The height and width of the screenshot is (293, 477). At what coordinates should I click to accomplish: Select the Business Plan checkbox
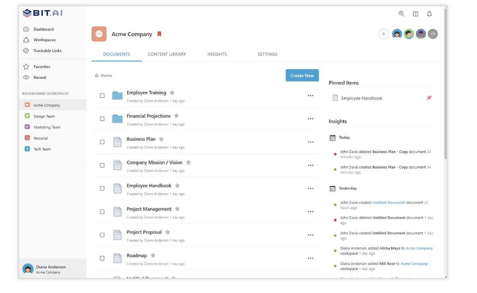[102, 142]
